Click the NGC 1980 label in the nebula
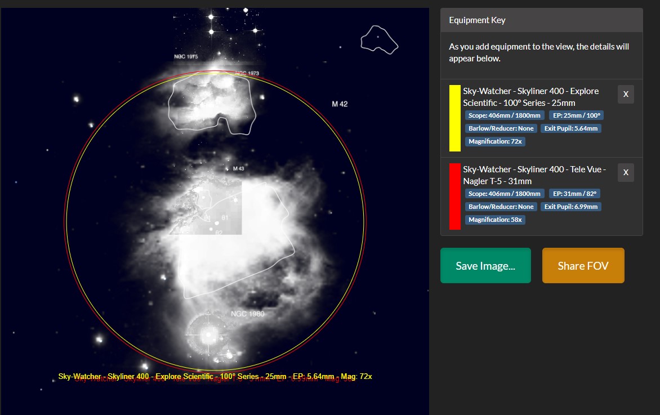This screenshot has height=415, width=660. point(247,314)
